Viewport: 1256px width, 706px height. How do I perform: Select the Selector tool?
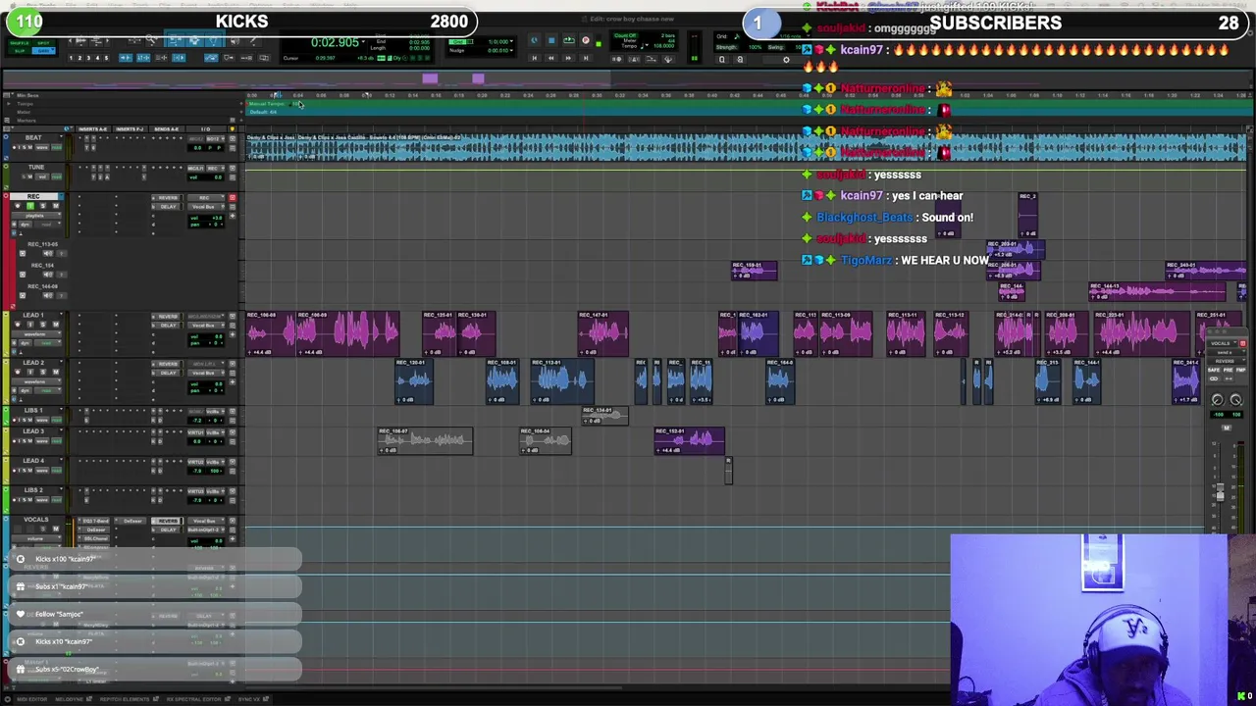pos(194,40)
